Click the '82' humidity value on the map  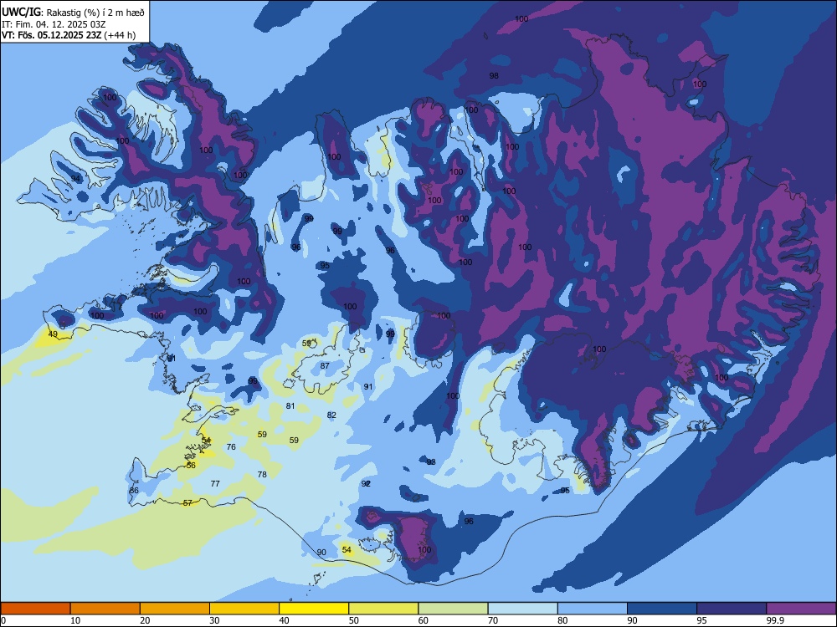332,415
